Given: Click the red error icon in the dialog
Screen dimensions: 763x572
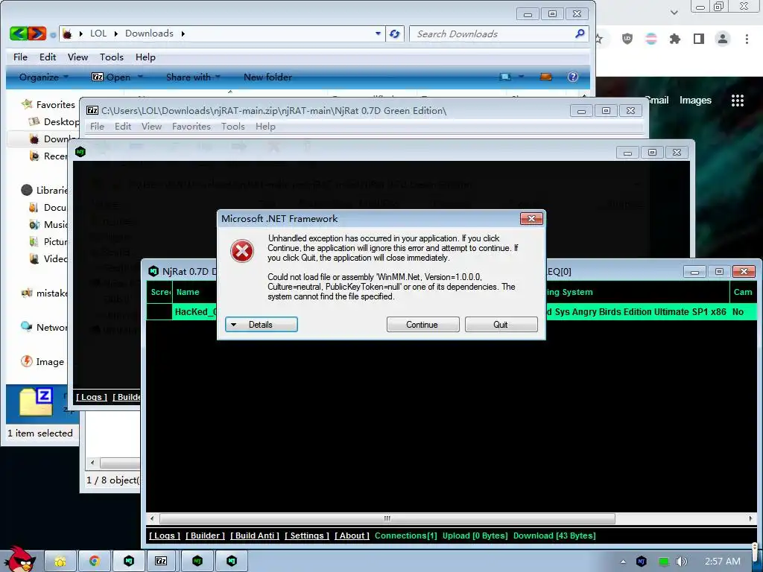Looking at the screenshot, I should tap(242, 252).
